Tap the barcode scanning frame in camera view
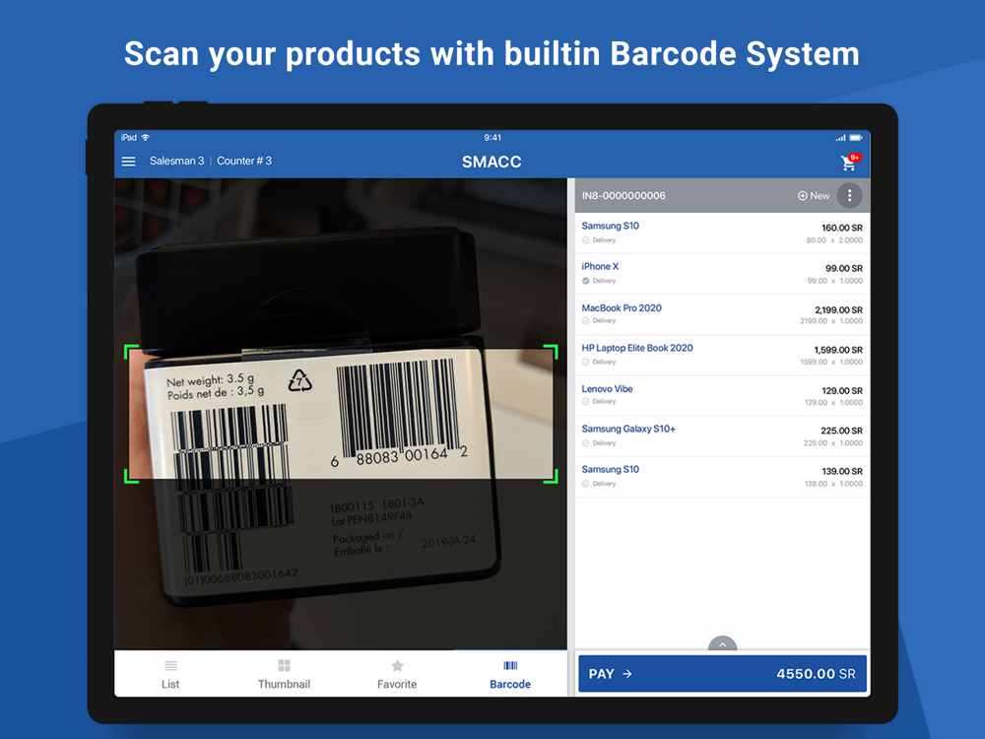985x739 pixels. (x=341, y=414)
